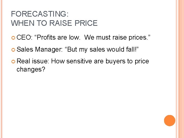The image size is (184, 138).
Task: Click the title line WHEN TO RAISE PRICE
Action: point(54,24)
